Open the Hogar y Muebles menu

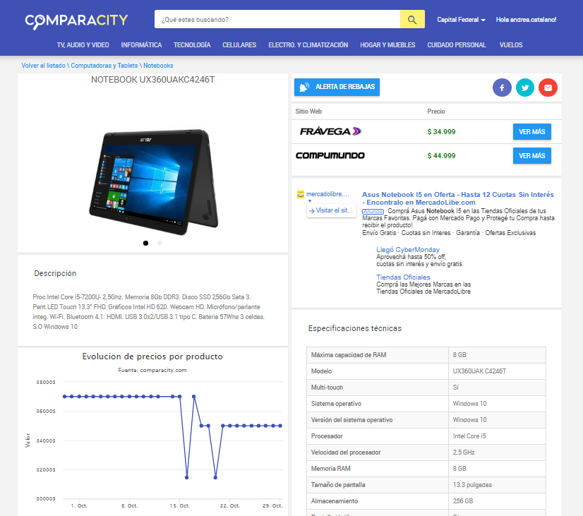pos(387,45)
